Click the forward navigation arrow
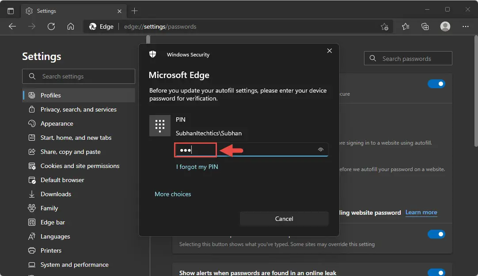This screenshot has width=478, height=276. (x=32, y=26)
